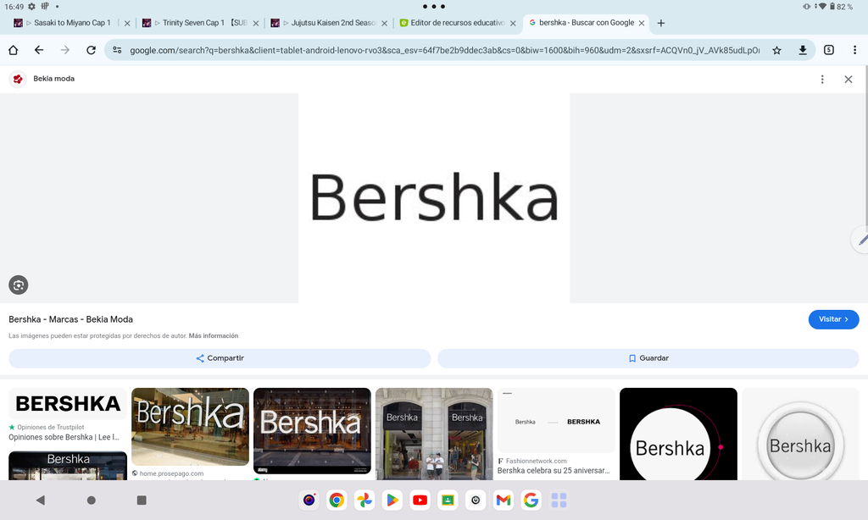
Task: Tap Android recent apps square button
Action: [142, 500]
